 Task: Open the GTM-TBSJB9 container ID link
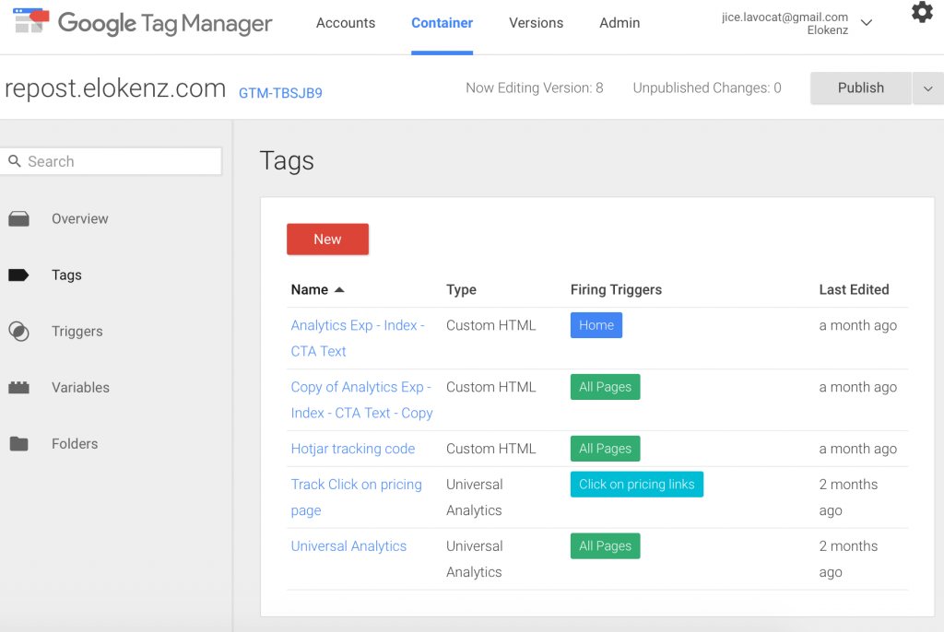click(280, 93)
